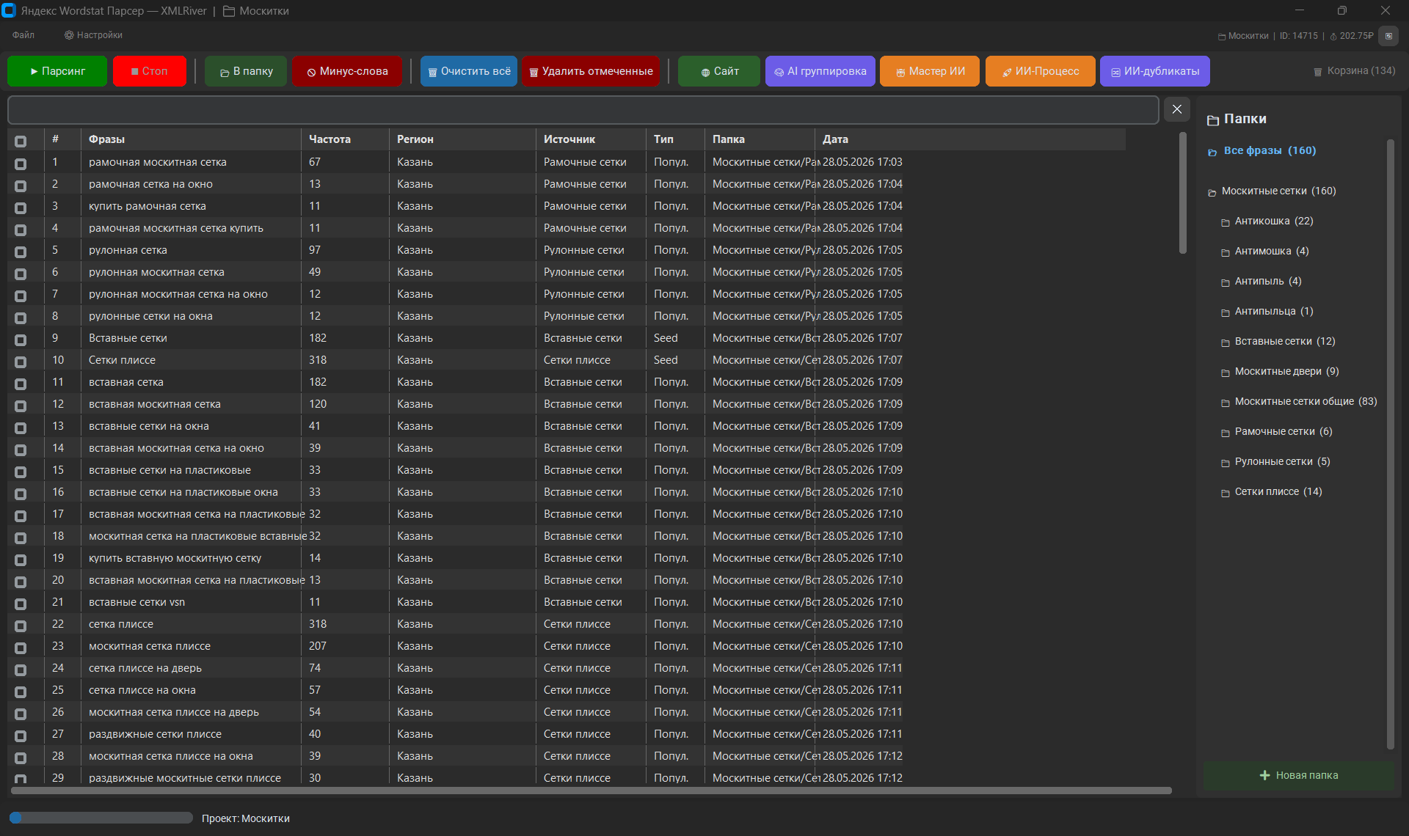Viewport: 1409px width, 836px height.
Task: Select phrase 'купить вставную москитную сетку'
Action: 175,558
